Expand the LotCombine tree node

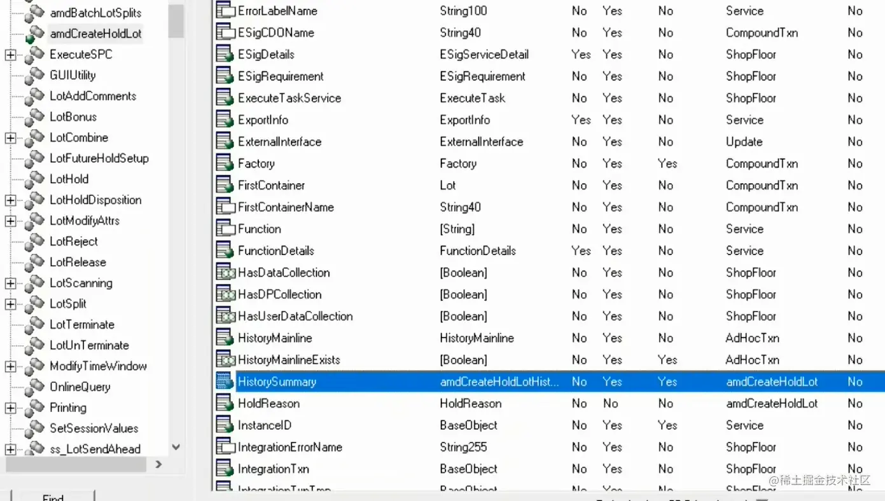tap(10, 138)
